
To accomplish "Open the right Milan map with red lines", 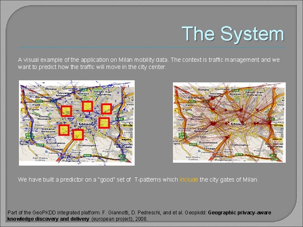I will pos(229,122).
